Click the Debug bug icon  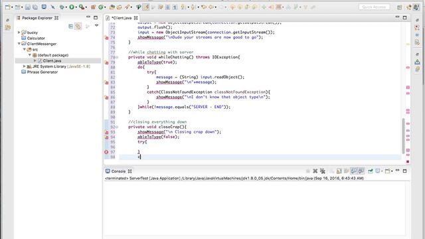click(62, 7)
